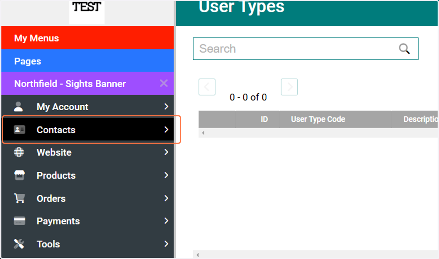The height and width of the screenshot is (259, 439).
Task: Open the Products menu item
Action: point(87,175)
